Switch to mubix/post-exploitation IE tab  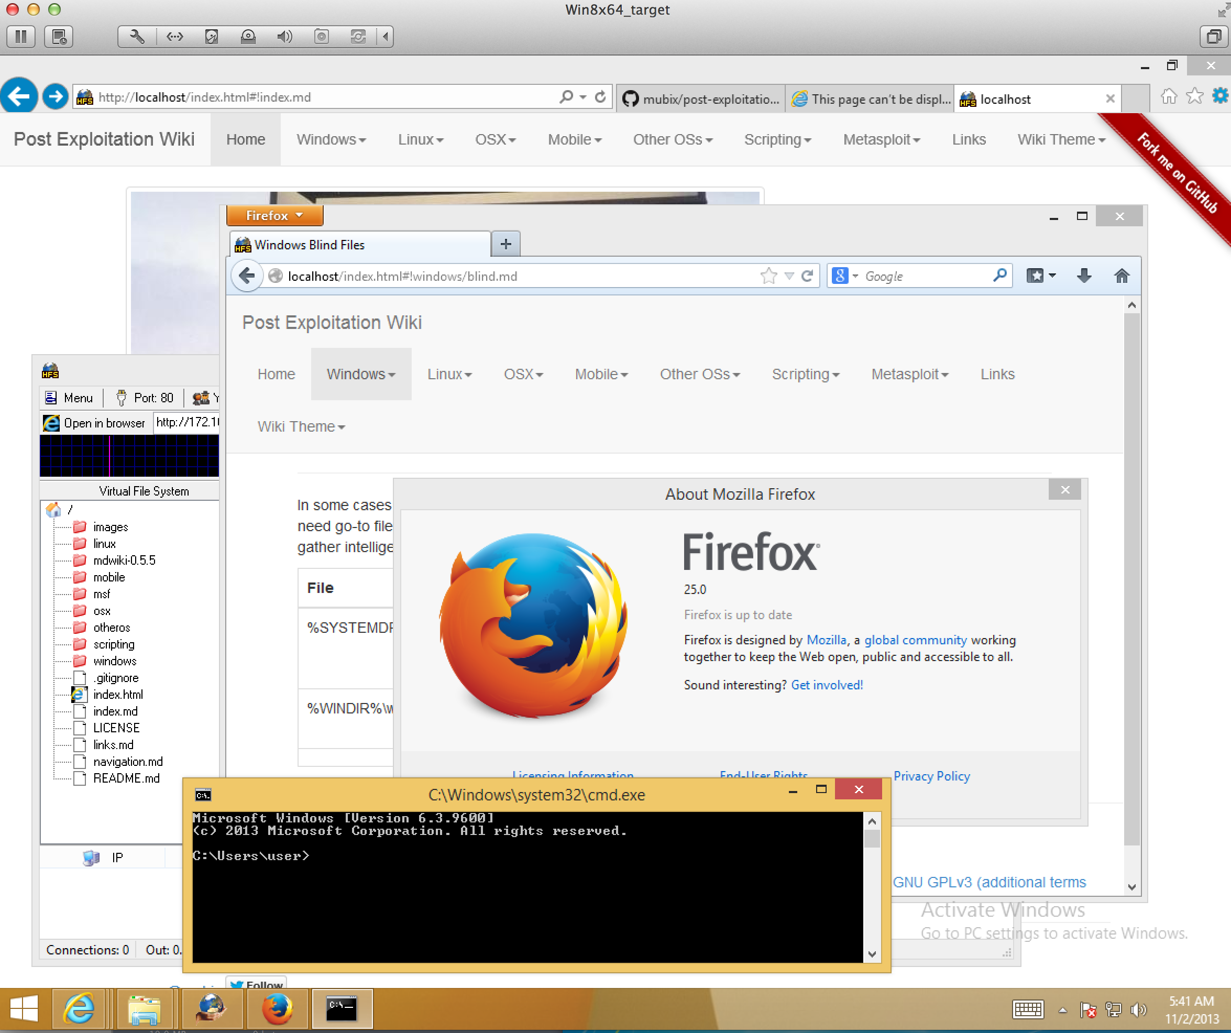[700, 99]
